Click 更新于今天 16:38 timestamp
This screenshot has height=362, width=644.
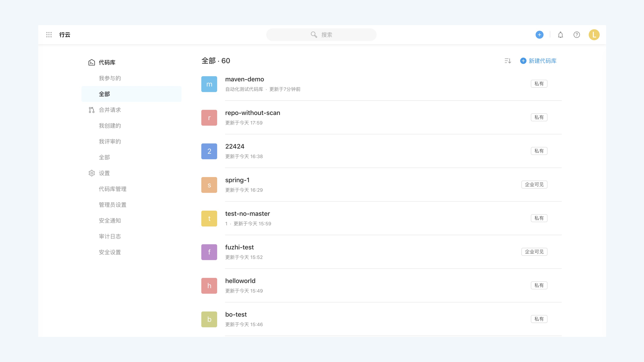coord(244,157)
